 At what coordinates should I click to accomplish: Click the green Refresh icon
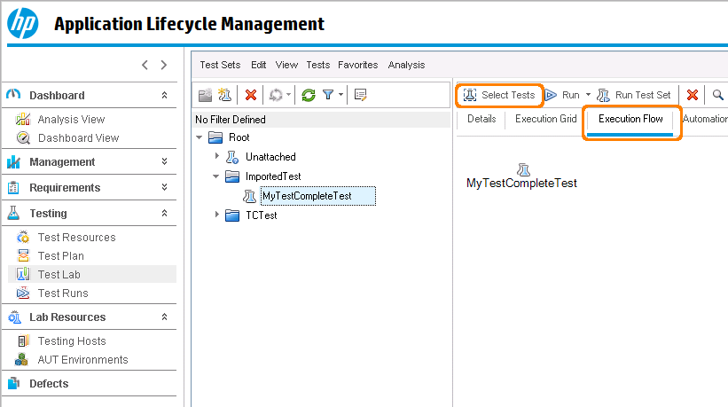tap(309, 95)
